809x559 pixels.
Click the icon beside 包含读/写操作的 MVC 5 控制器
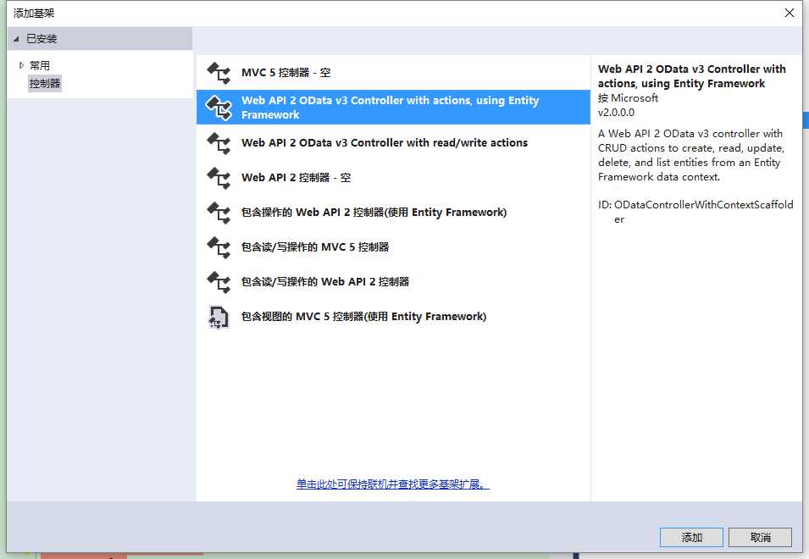(219, 247)
